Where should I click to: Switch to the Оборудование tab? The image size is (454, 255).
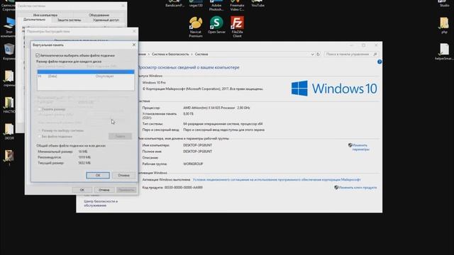click(99, 15)
